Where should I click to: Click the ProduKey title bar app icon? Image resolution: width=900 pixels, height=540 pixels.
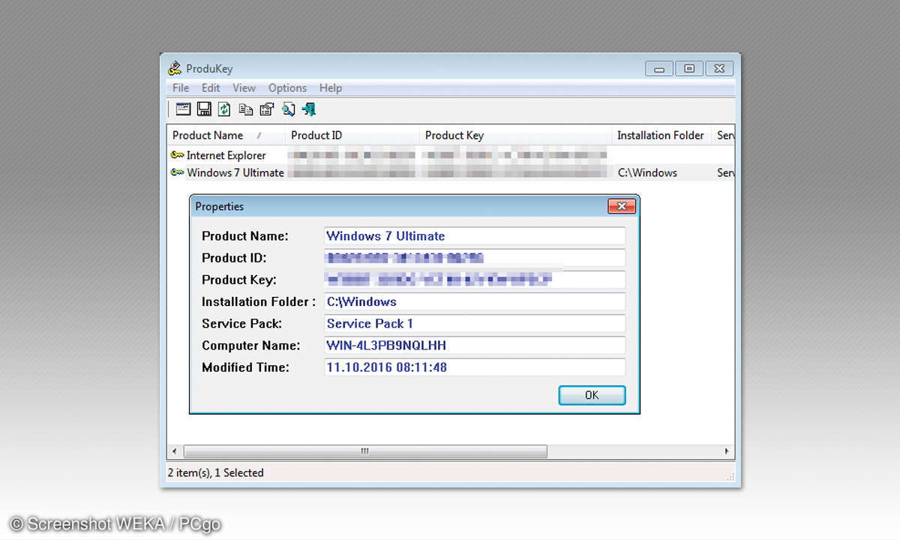pos(175,68)
